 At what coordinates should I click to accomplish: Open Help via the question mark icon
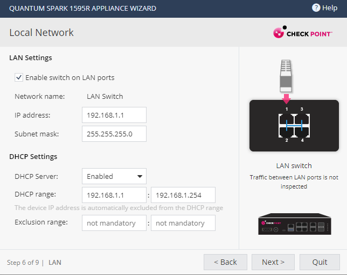pos(316,8)
